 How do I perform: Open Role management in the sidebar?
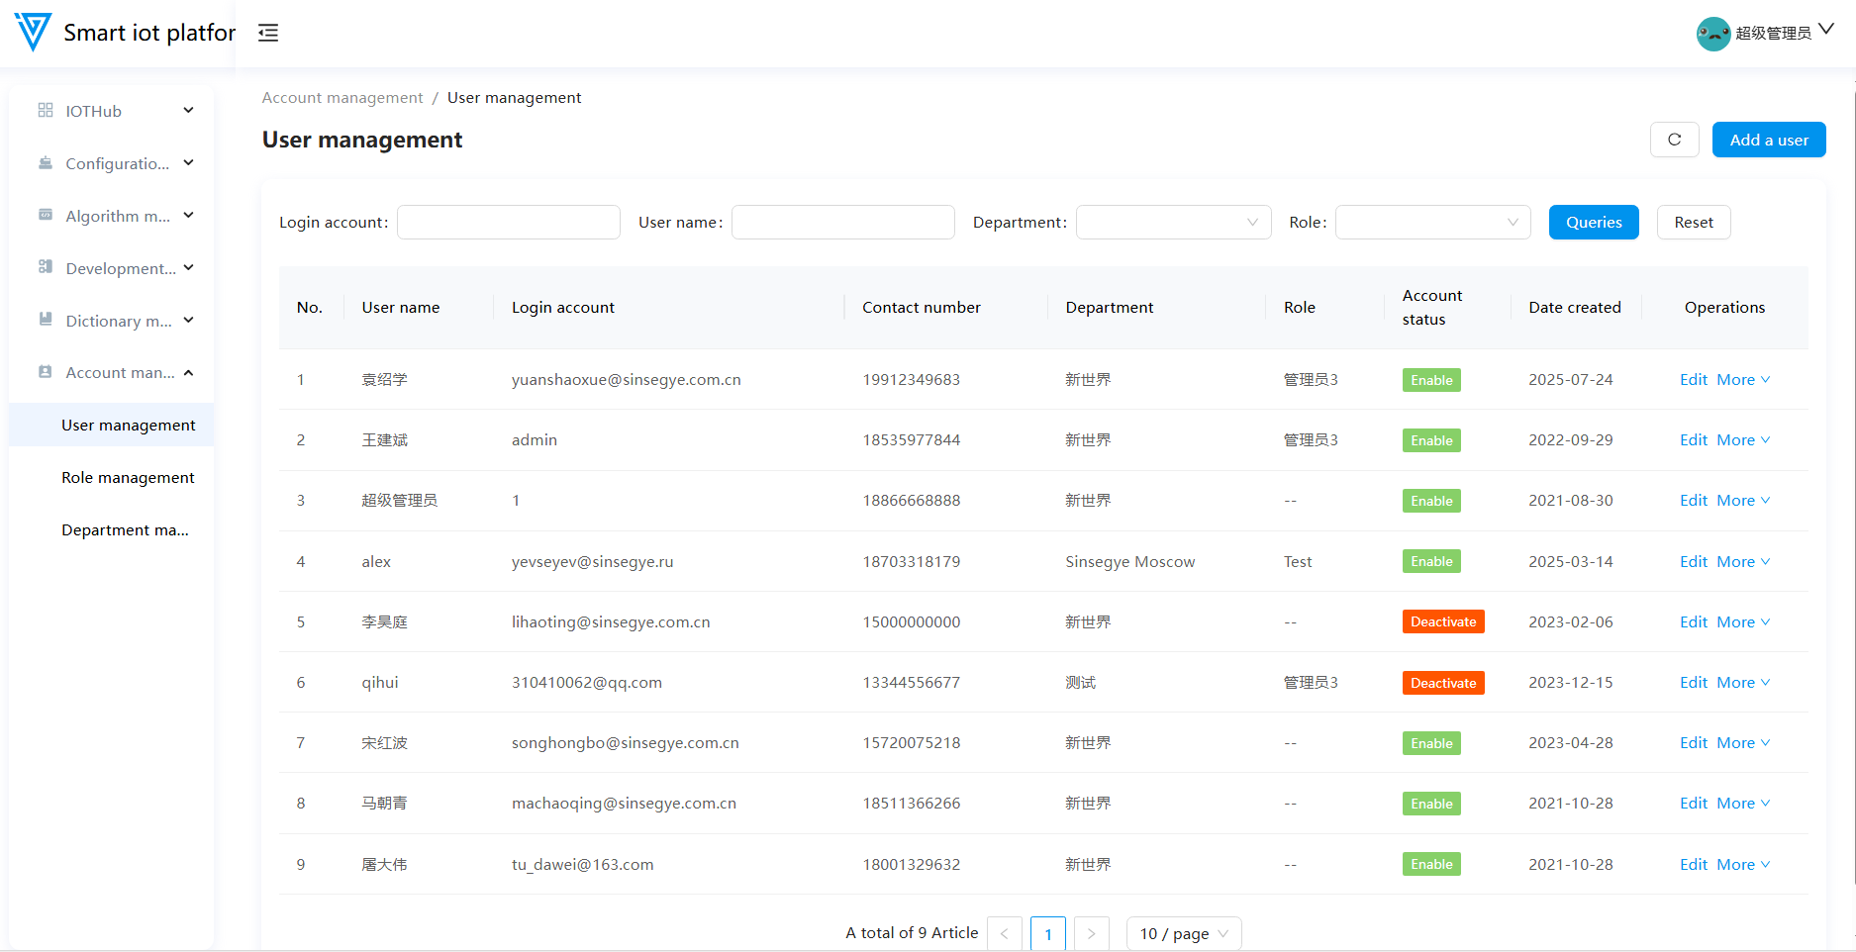pyautogui.click(x=128, y=478)
